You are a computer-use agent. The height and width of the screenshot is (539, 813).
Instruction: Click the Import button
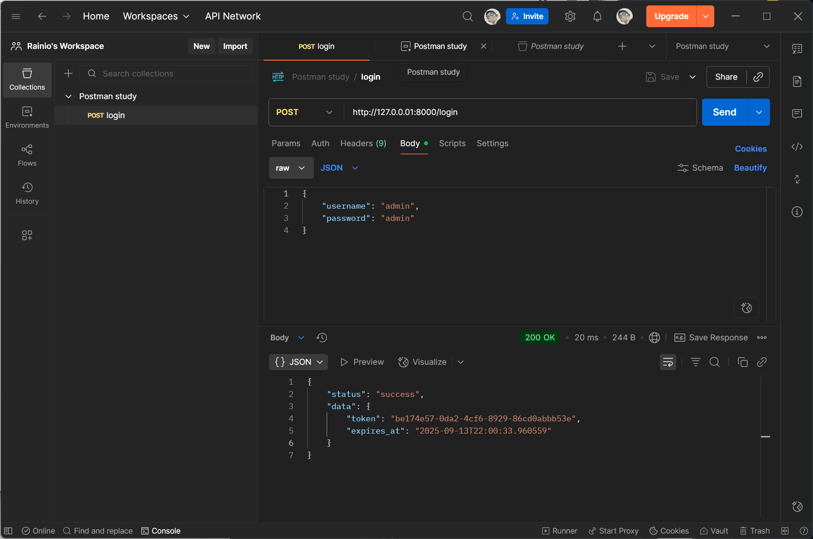click(x=235, y=46)
